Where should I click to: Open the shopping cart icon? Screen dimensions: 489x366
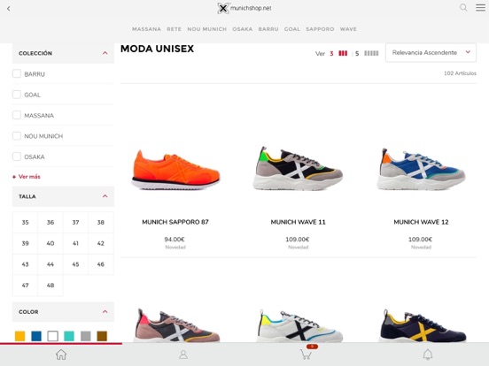pyautogui.click(x=306, y=355)
